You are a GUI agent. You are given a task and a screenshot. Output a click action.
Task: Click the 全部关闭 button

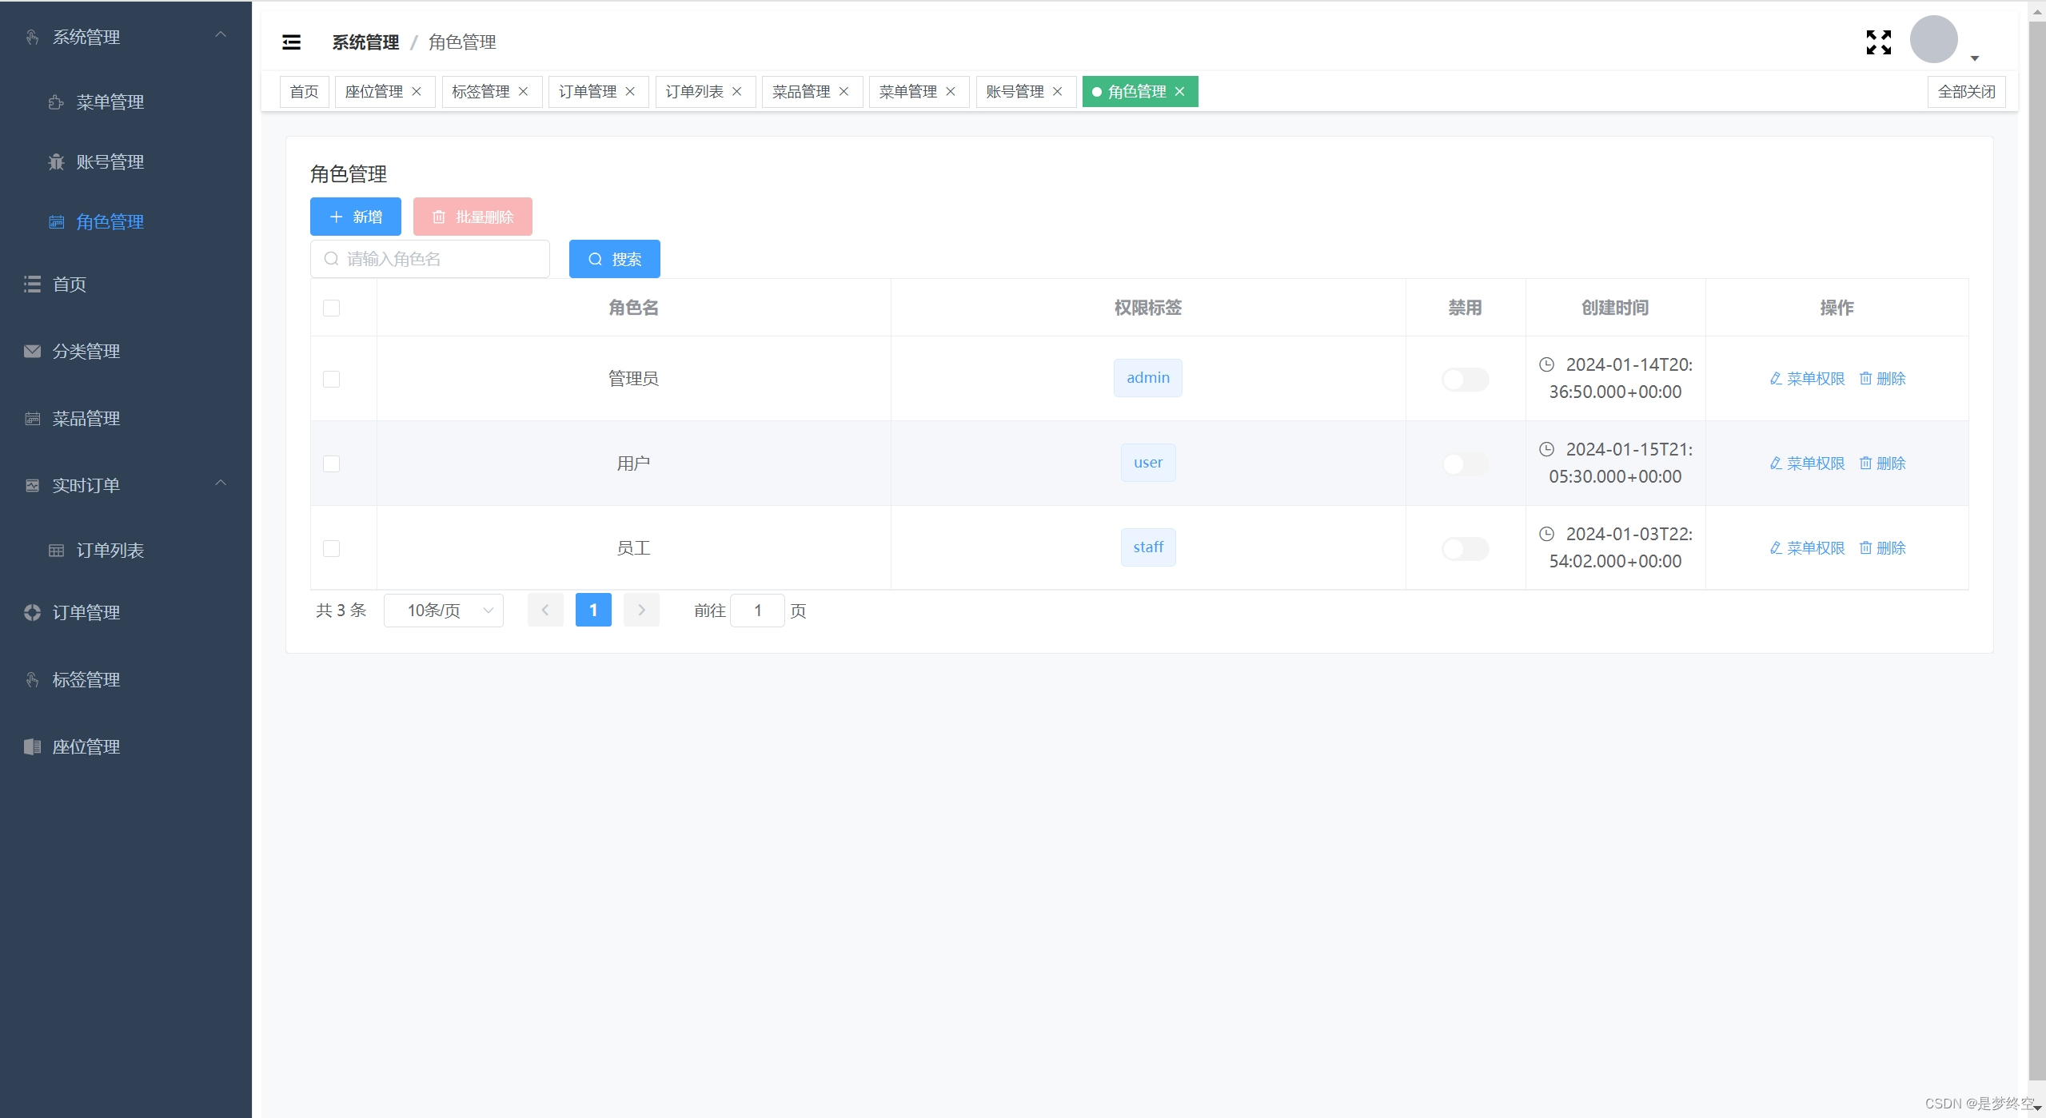click(x=1966, y=92)
